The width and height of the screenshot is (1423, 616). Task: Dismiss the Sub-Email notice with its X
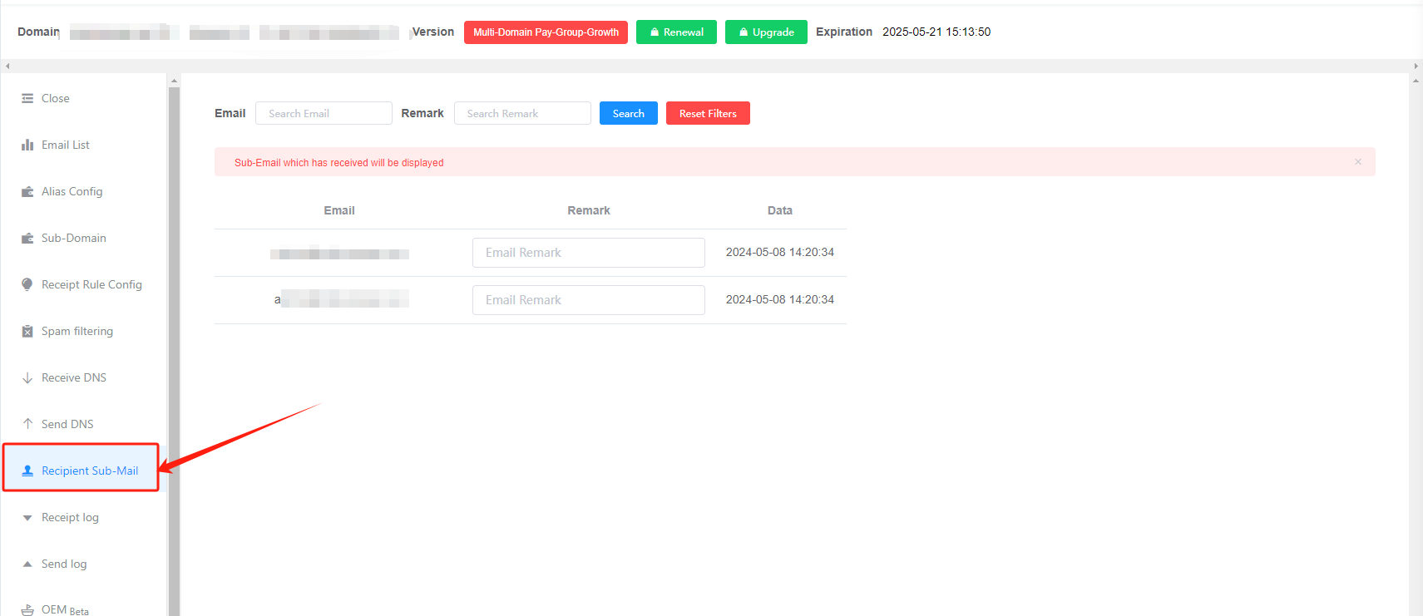tap(1358, 162)
